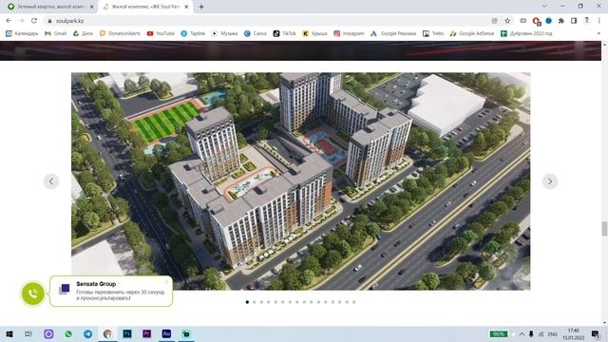This screenshot has width=608, height=342.
Task: Open the Windows Start menu
Action: [9, 333]
